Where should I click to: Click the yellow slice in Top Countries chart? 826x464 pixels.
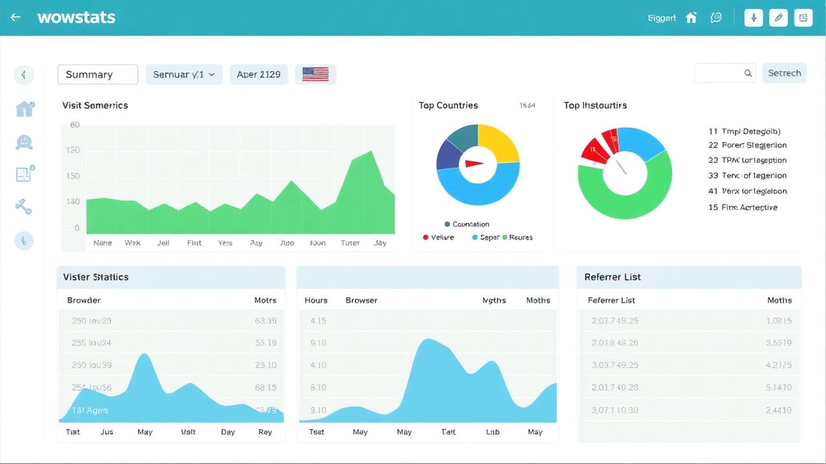pyautogui.click(x=499, y=141)
